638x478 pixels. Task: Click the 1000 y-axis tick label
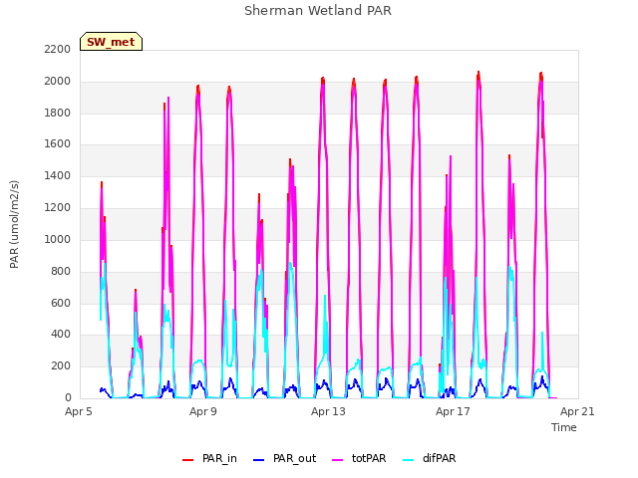(x=58, y=239)
